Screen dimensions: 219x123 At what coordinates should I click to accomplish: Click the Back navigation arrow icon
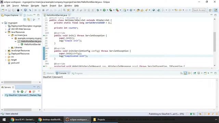(x=180, y=10)
